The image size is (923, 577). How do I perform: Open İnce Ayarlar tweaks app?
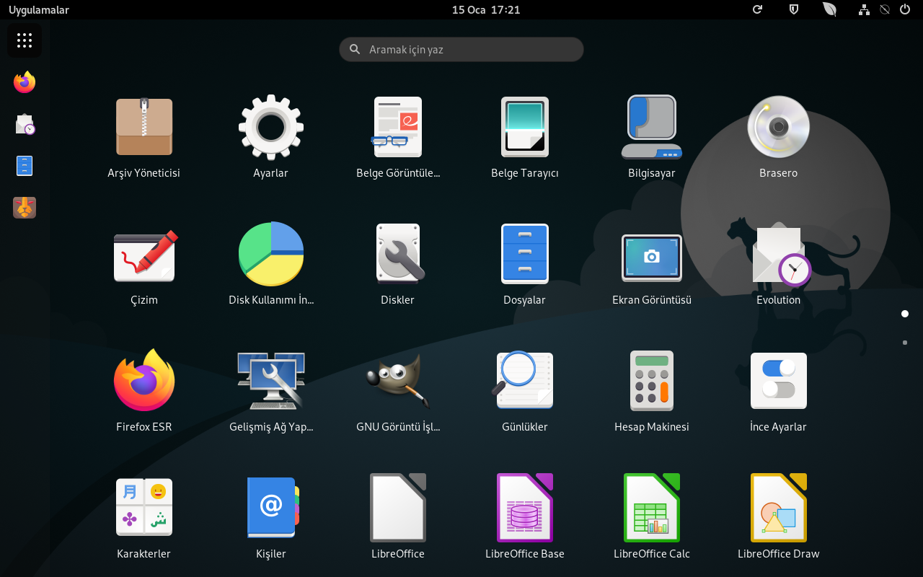pyautogui.click(x=779, y=381)
